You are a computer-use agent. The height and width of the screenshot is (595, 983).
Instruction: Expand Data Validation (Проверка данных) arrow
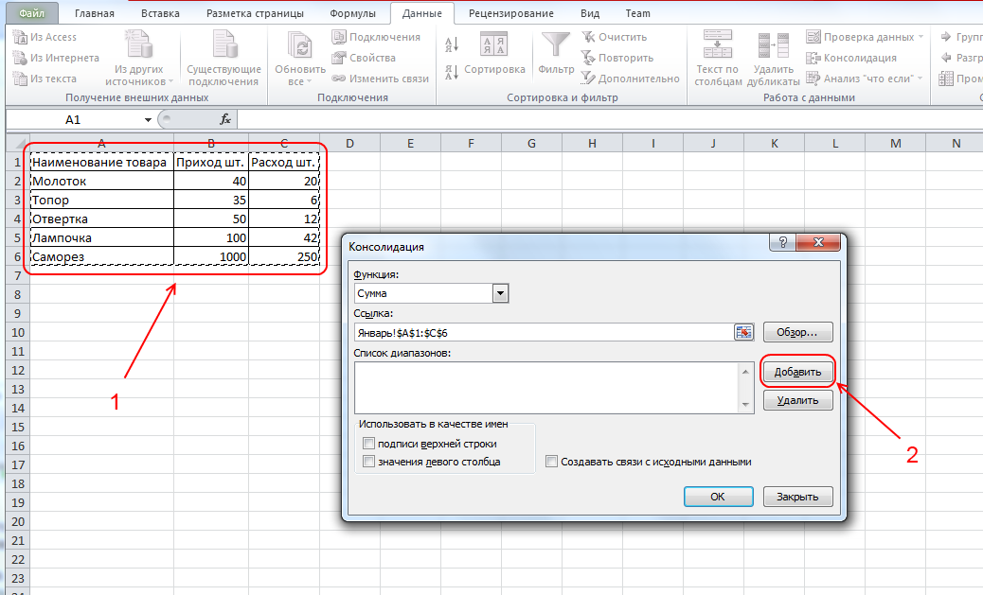coord(920,38)
